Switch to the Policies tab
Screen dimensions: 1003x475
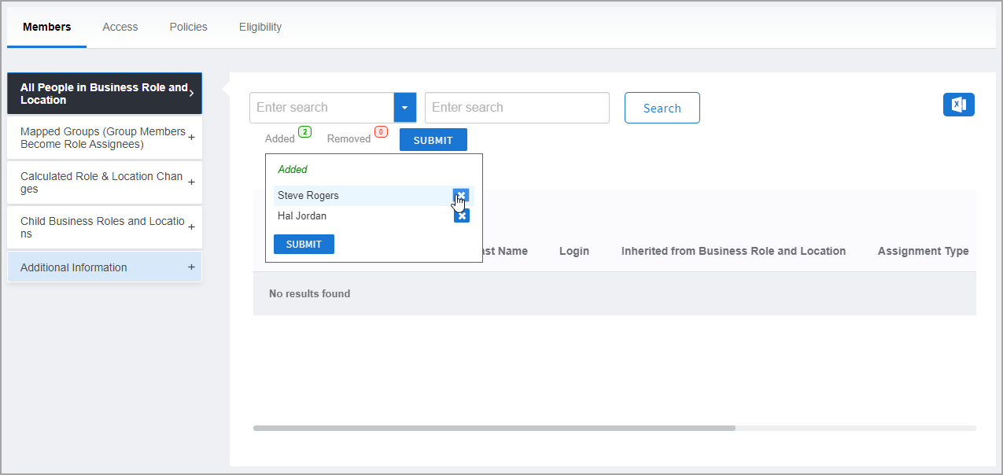point(188,27)
